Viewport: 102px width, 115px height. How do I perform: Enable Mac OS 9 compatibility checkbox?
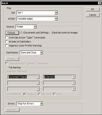[x=39, y=94]
